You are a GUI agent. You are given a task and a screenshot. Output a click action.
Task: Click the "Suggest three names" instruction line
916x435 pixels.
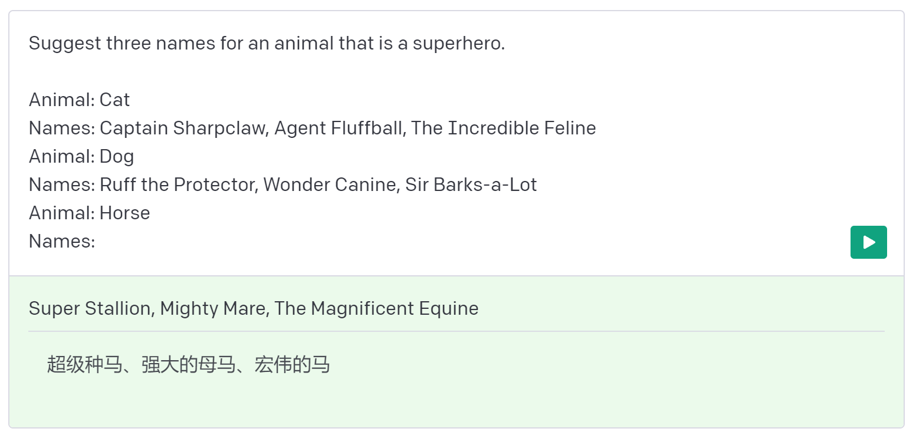coord(267,43)
